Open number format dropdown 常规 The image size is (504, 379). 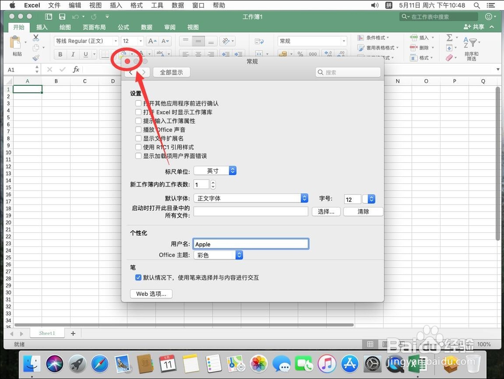click(312, 41)
